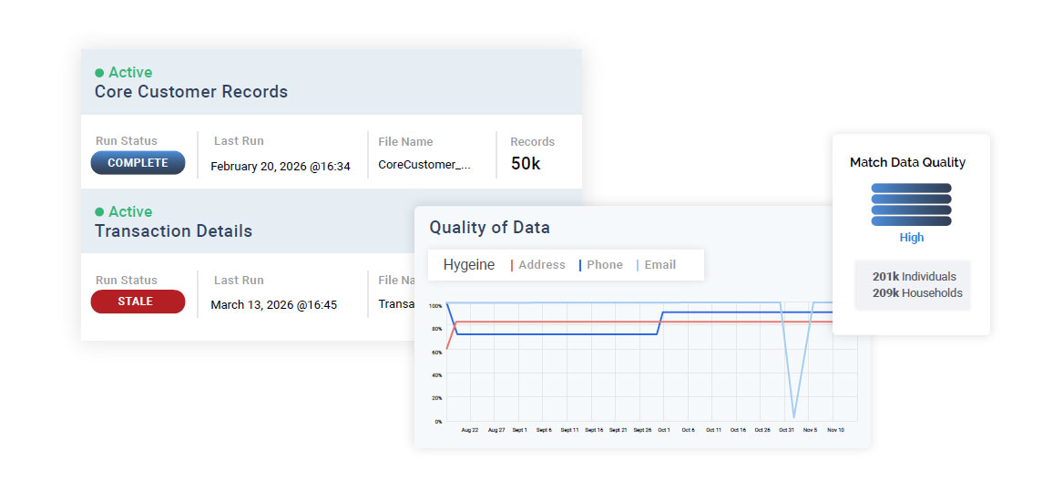Click the green Active dot for Core Customer Records
Viewport: 1063px width, 501px height.
tap(99, 73)
